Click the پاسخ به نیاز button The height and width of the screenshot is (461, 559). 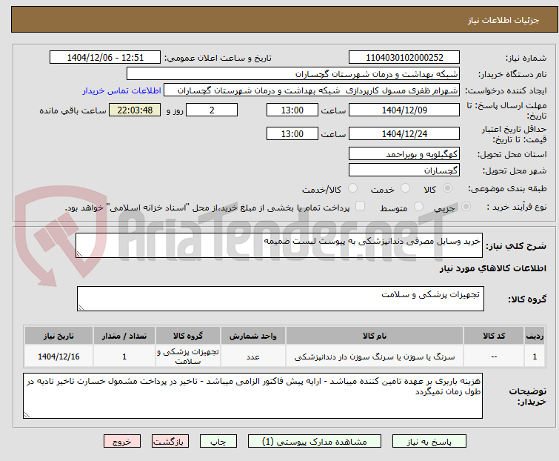click(429, 442)
